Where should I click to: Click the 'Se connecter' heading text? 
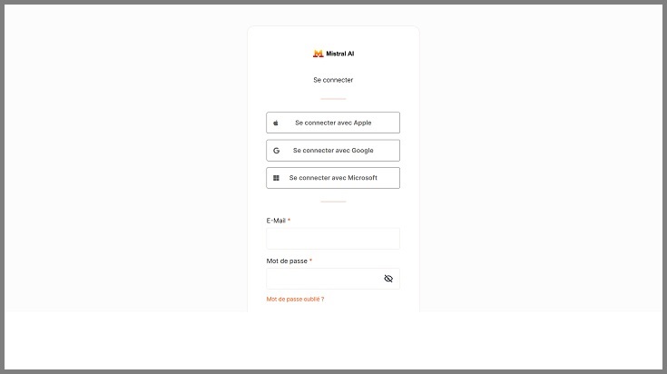tap(333, 80)
